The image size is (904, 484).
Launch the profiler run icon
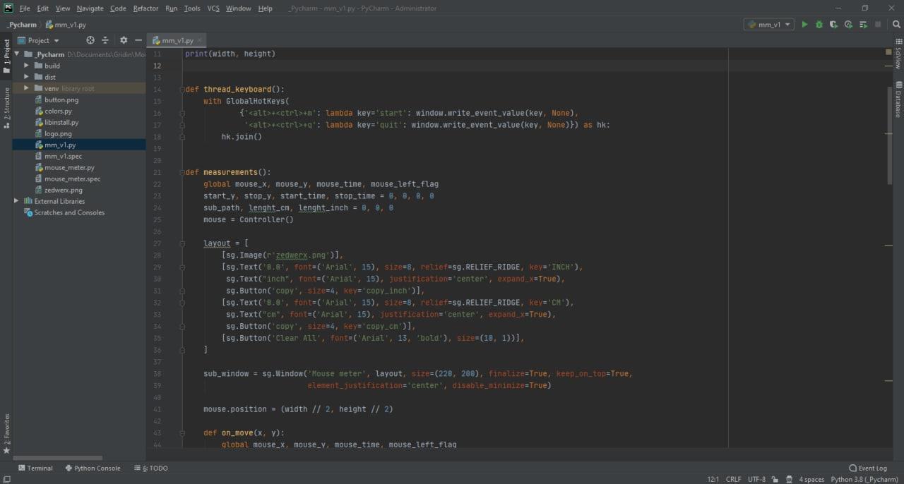849,25
